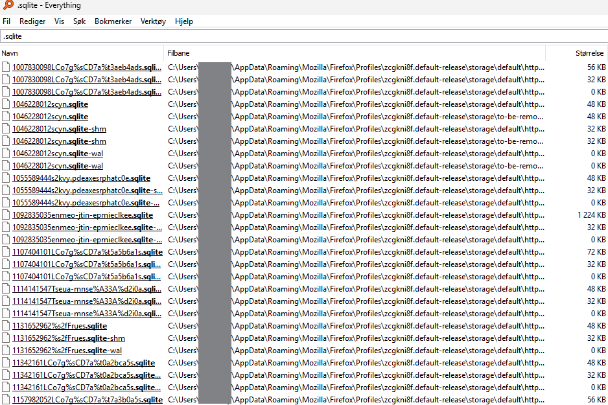This screenshot has height=405, width=608.
Task: Select file 1007830098LCo7g with size 32 KB
Action: point(87,80)
